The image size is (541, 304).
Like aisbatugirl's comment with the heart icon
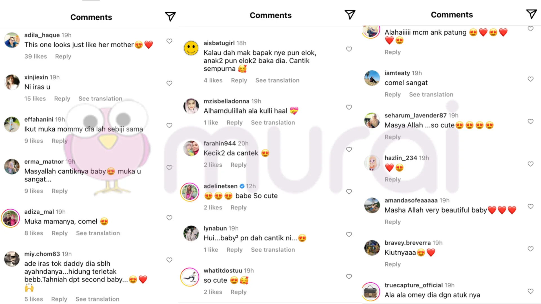point(349,49)
